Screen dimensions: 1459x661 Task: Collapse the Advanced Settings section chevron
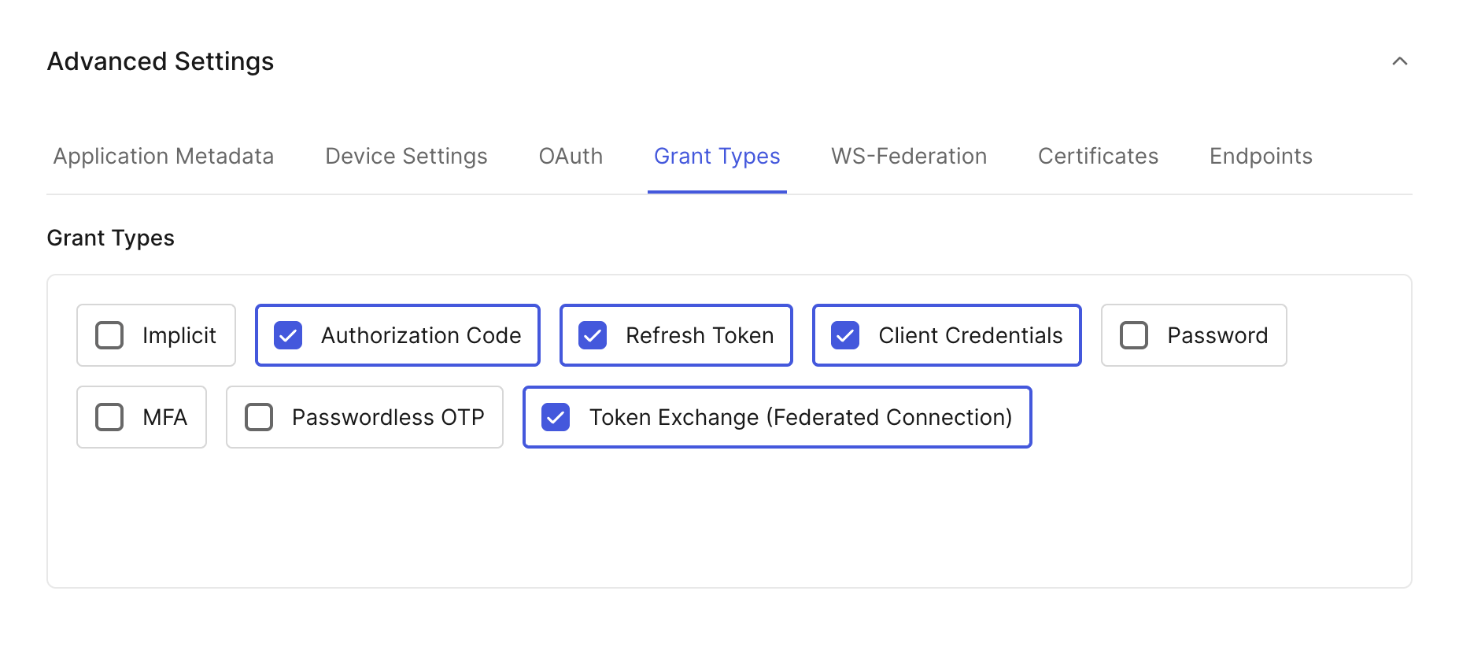(x=1399, y=61)
